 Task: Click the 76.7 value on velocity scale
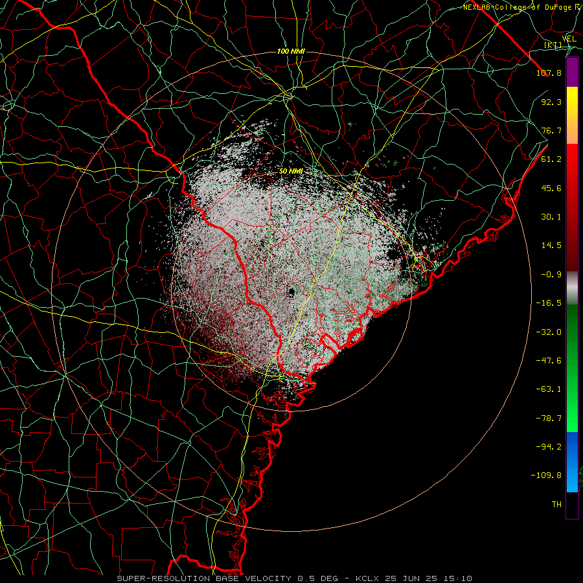pyautogui.click(x=551, y=130)
